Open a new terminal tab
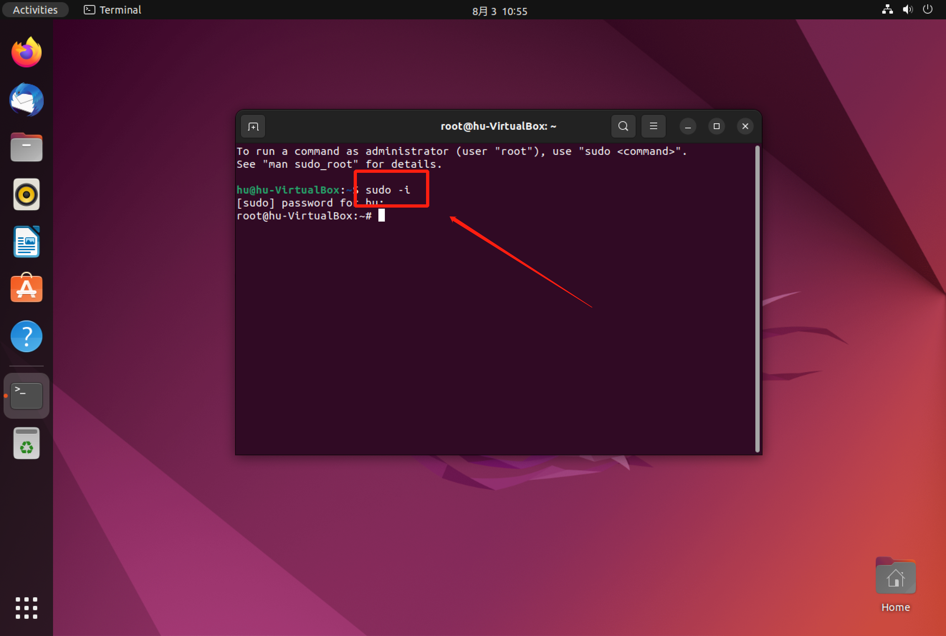Image resolution: width=946 pixels, height=636 pixels. coord(253,127)
